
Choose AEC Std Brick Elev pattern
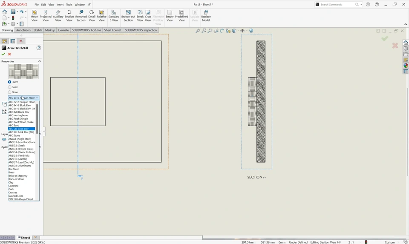(22, 129)
